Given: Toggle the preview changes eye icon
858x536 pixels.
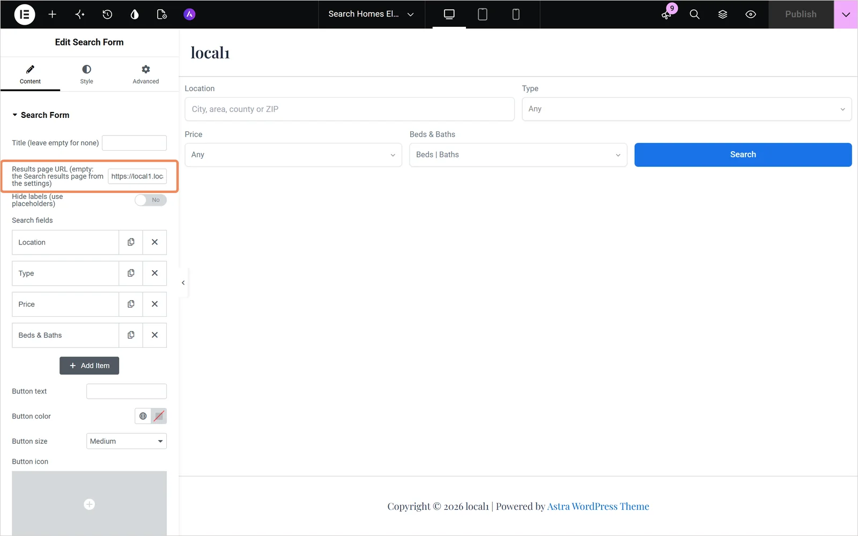Looking at the screenshot, I should (751, 14).
